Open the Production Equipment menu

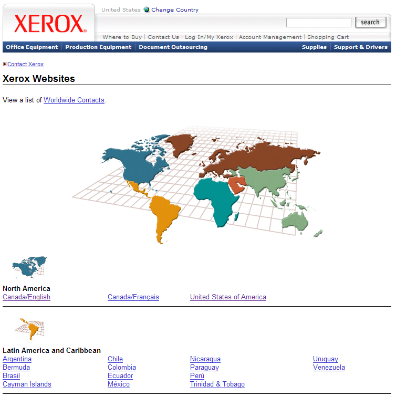98,47
